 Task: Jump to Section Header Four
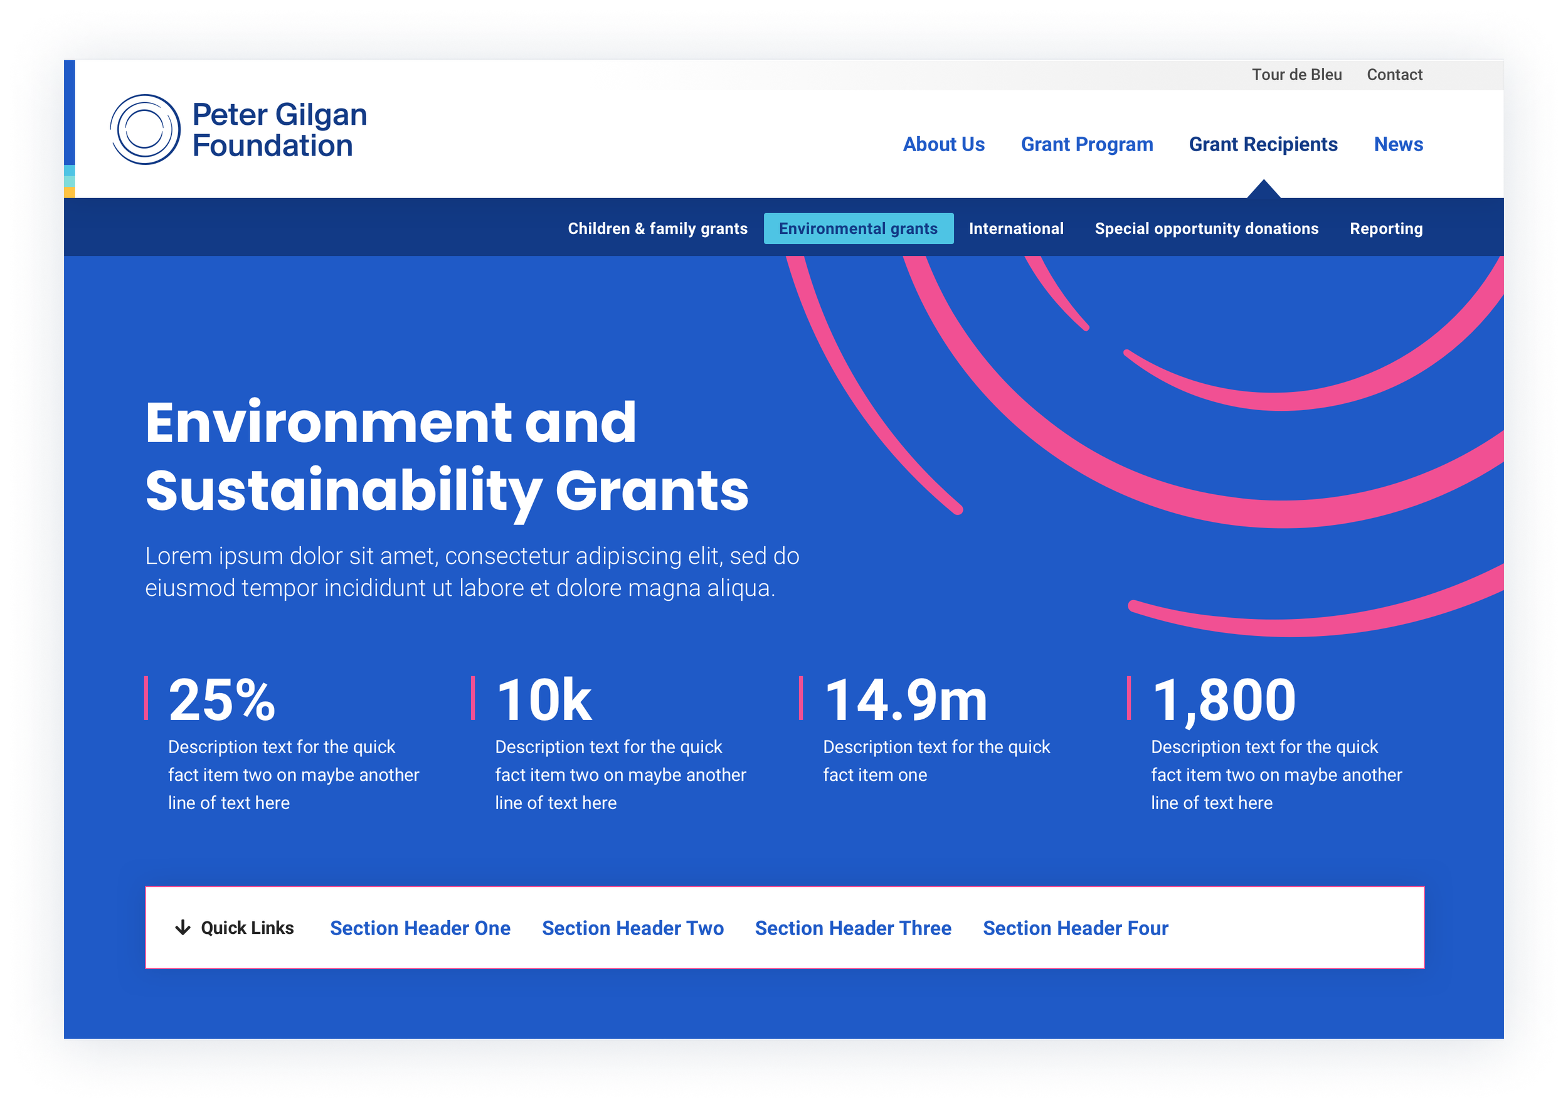point(1075,928)
